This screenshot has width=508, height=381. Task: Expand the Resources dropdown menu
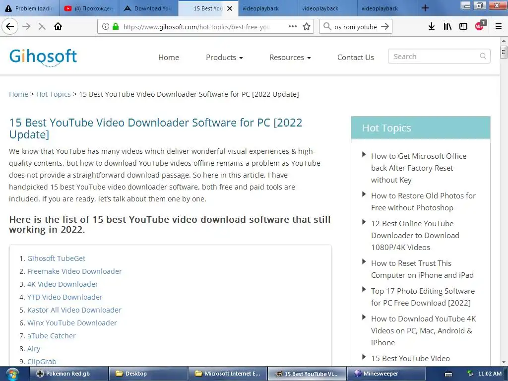pyautogui.click(x=290, y=58)
